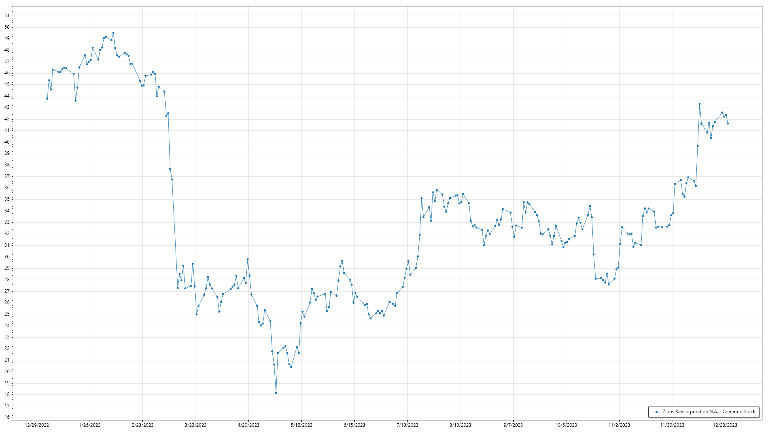Click the 5/18/2023 x-axis date label
The image size is (768, 432).
pos(302,425)
